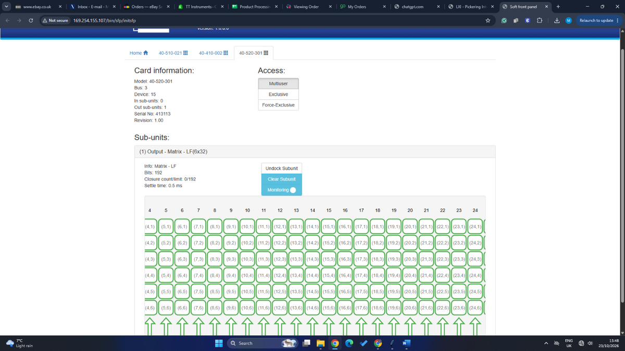Switch to the 40-410-002 card tab
Viewport: 625px width, 351px height.
pyautogui.click(x=213, y=53)
